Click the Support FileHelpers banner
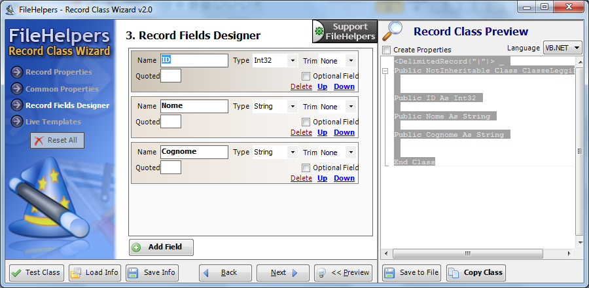The image size is (589, 288). pyautogui.click(x=344, y=31)
